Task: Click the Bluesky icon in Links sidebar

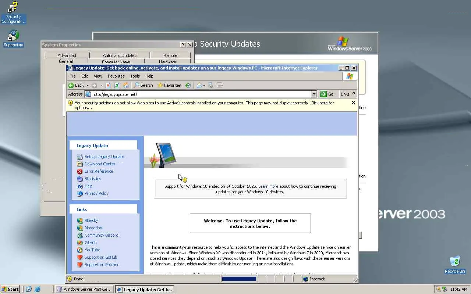Action: (x=80, y=220)
